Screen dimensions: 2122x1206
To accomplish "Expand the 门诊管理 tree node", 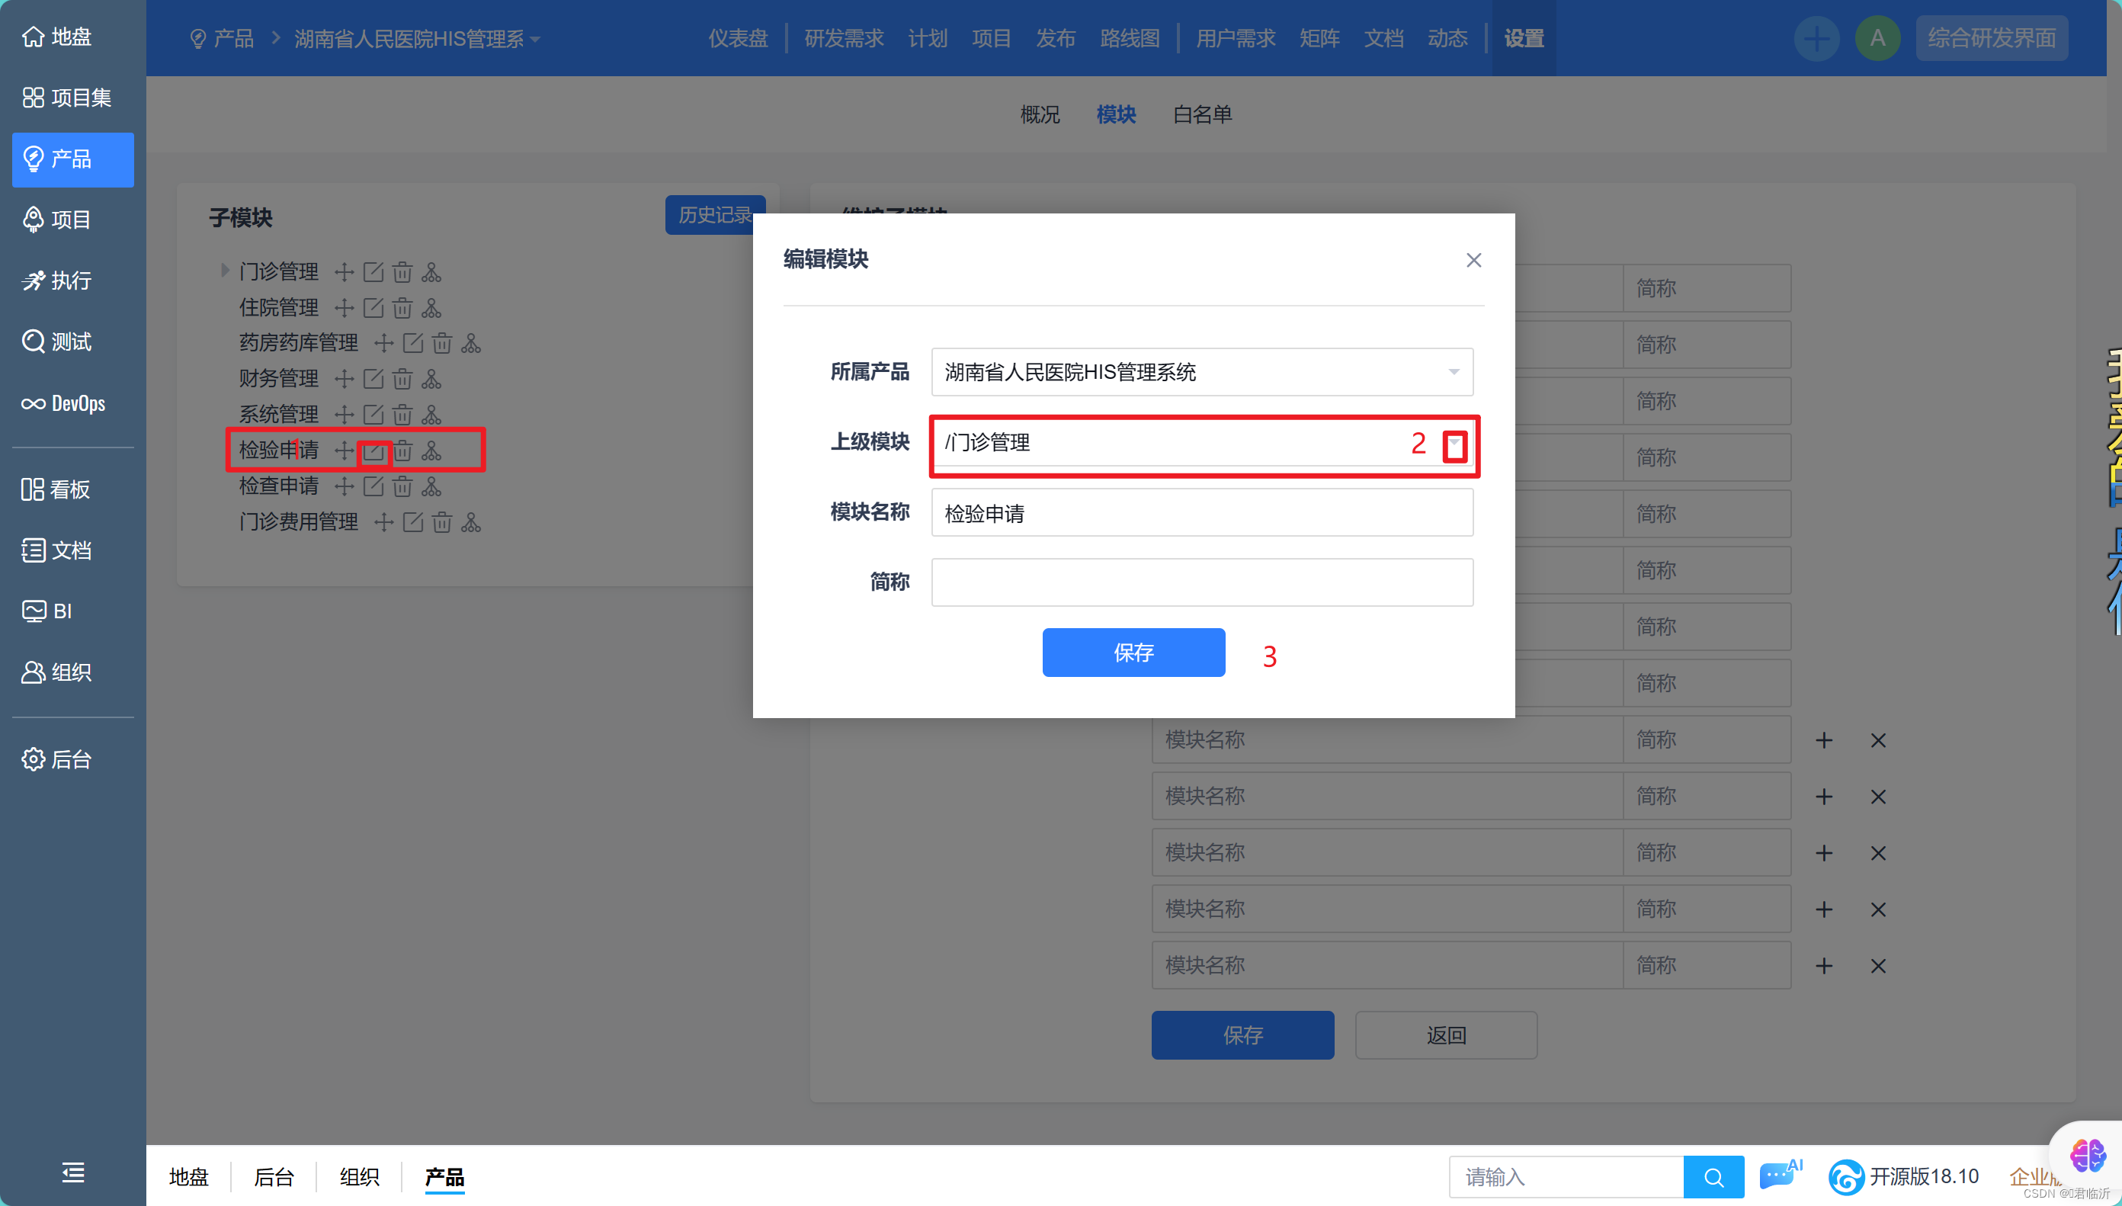I will [224, 271].
